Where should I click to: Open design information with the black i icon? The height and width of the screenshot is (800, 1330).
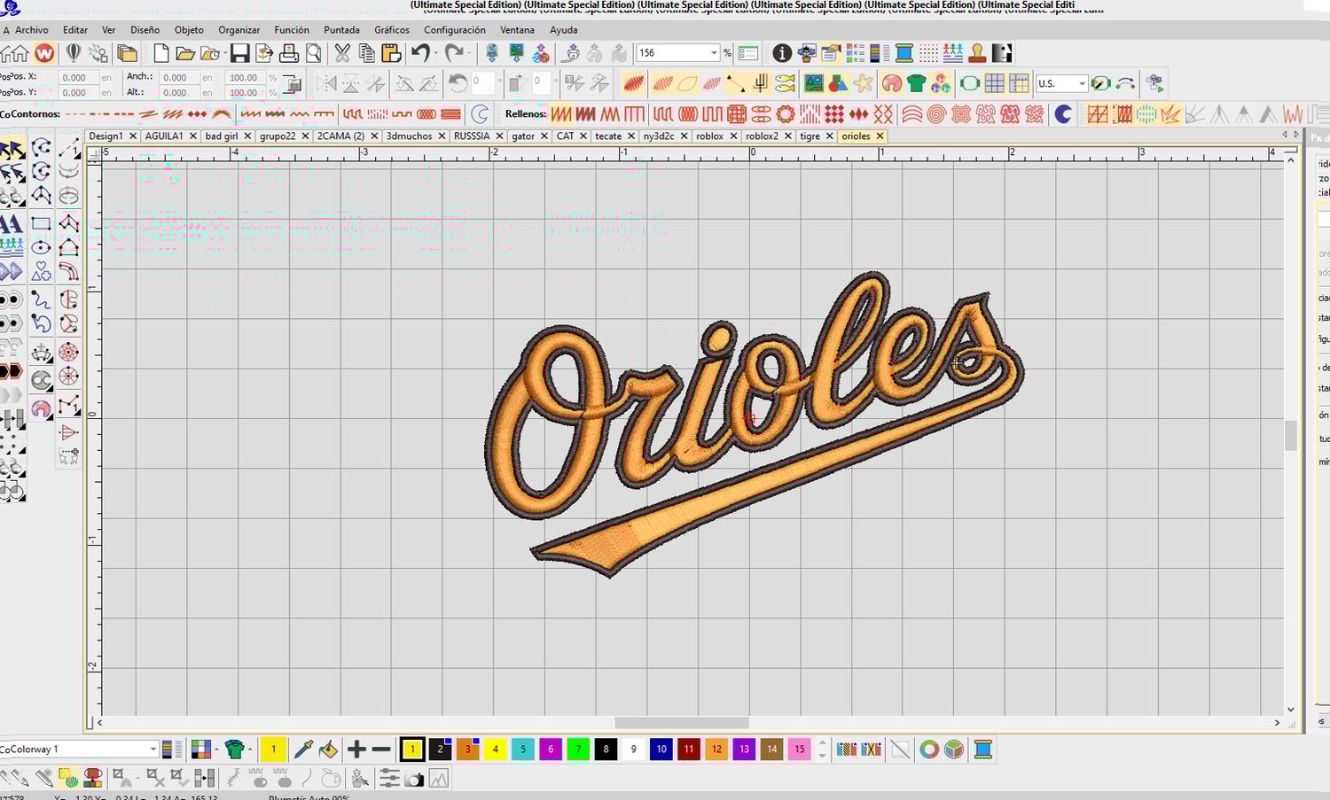click(x=782, y=53)
